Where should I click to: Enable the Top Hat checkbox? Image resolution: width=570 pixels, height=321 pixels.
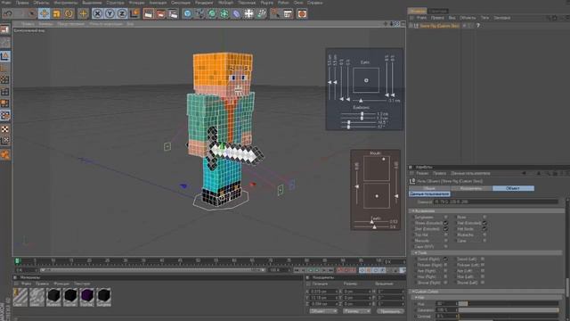click(445, 235)
